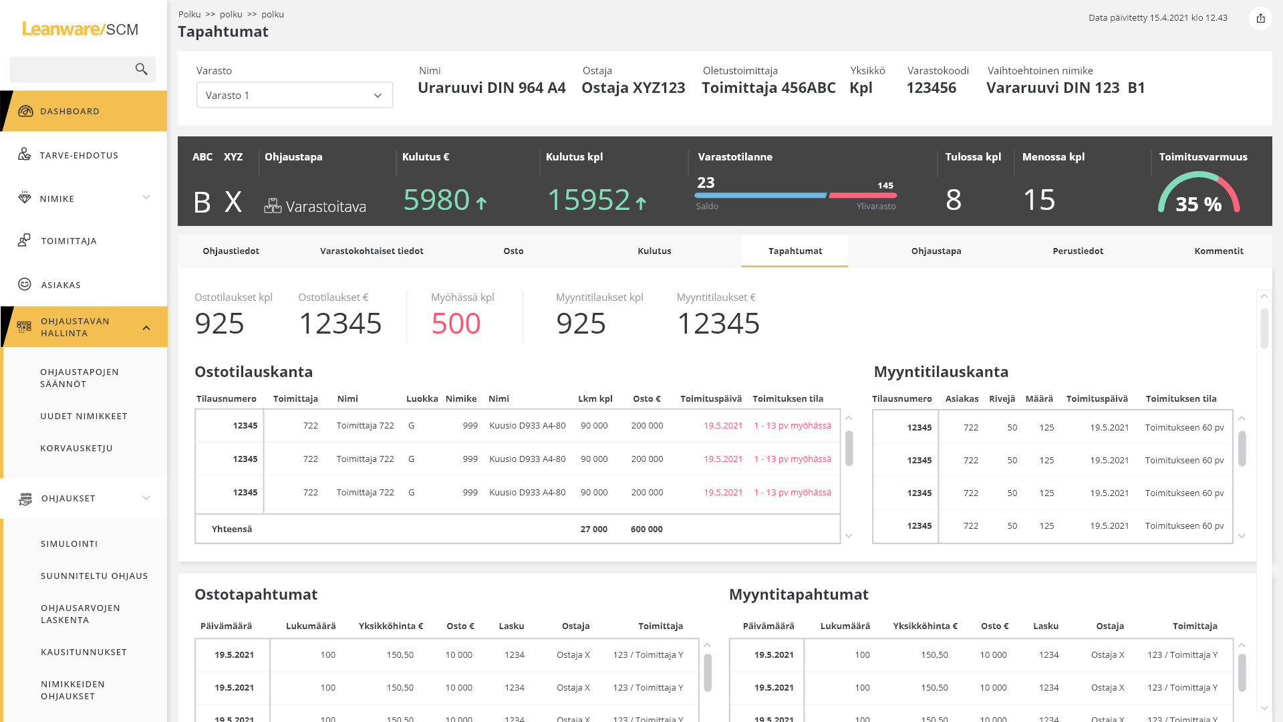Screen dimensions: 1283x722
Task: Open the Osto tab
Action: pyautogui.click(x=513, y=251)
